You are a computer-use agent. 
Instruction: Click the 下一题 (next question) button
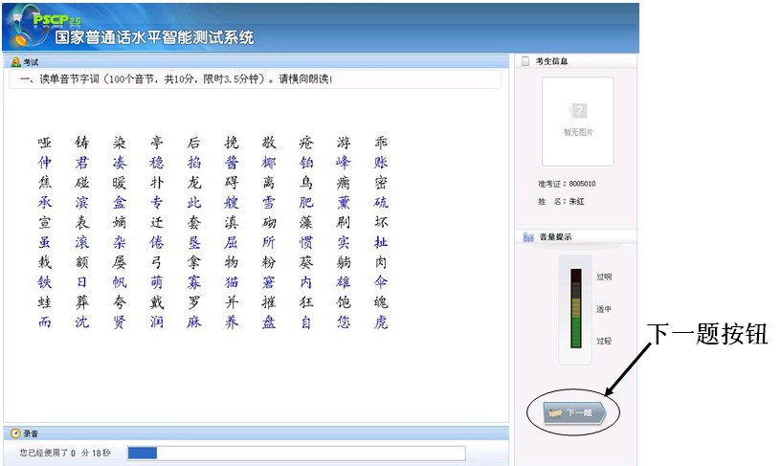tap(571, 412)
